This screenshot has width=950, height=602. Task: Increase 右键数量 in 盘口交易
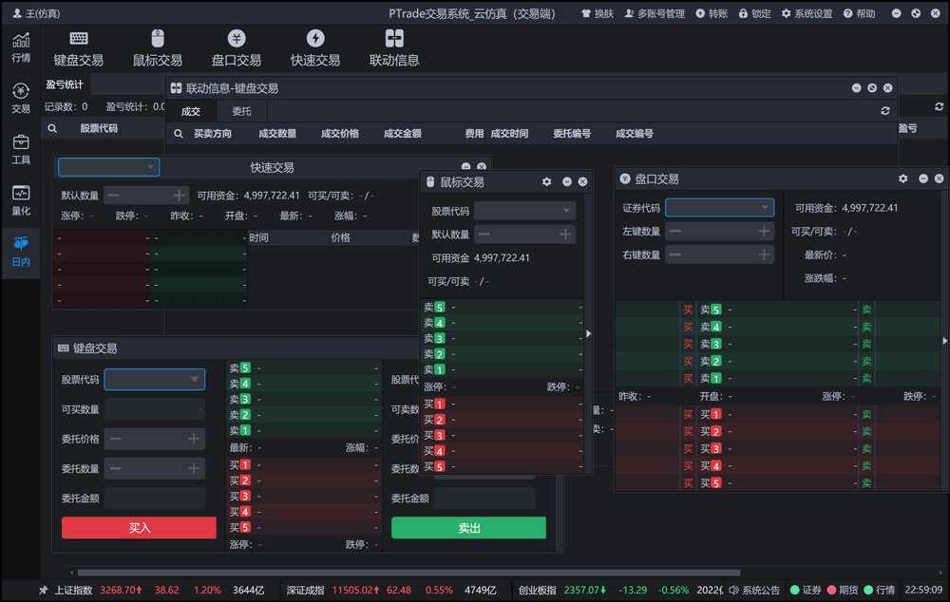click(764, 255)
